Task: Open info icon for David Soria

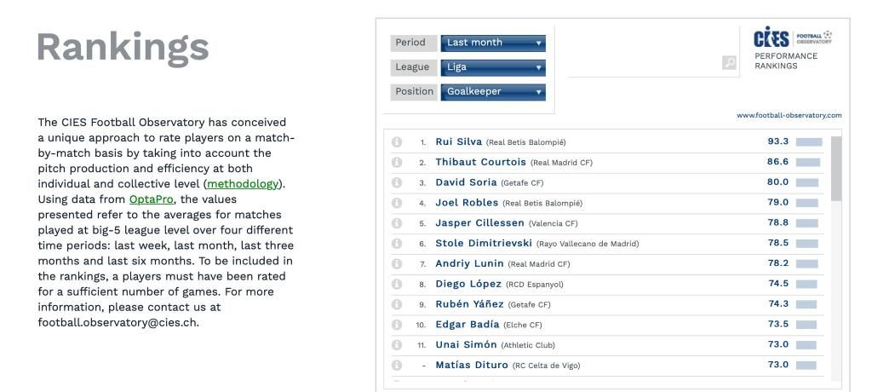Action: 396,182
